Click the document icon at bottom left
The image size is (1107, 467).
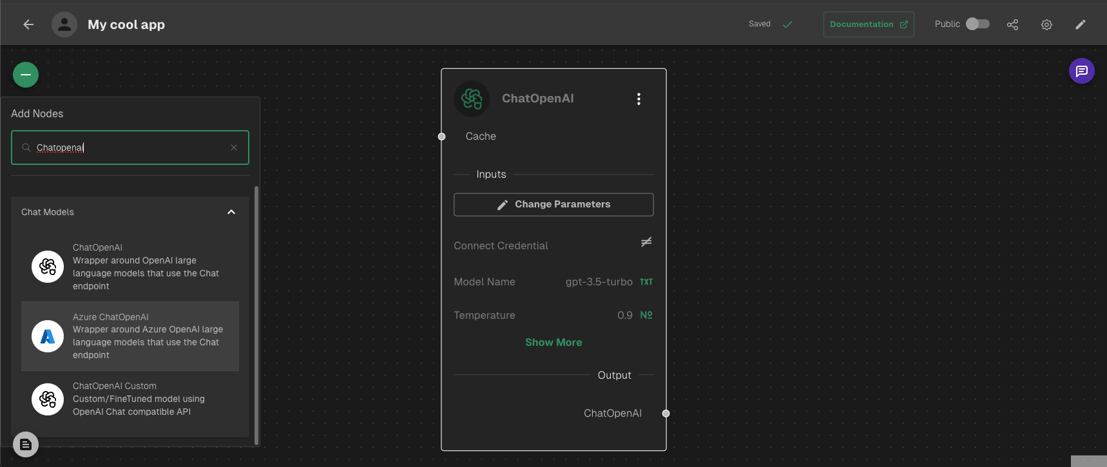coord(26,444)
